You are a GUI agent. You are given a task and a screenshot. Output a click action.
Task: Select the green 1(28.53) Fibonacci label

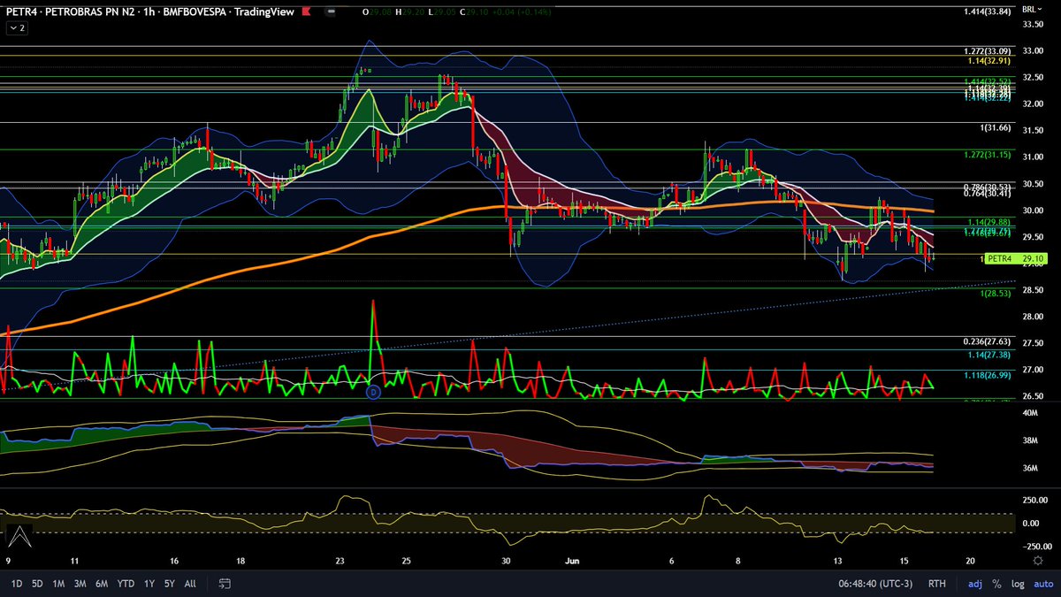(x=996, y=292)
